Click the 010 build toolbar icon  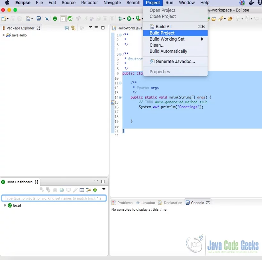28,19
